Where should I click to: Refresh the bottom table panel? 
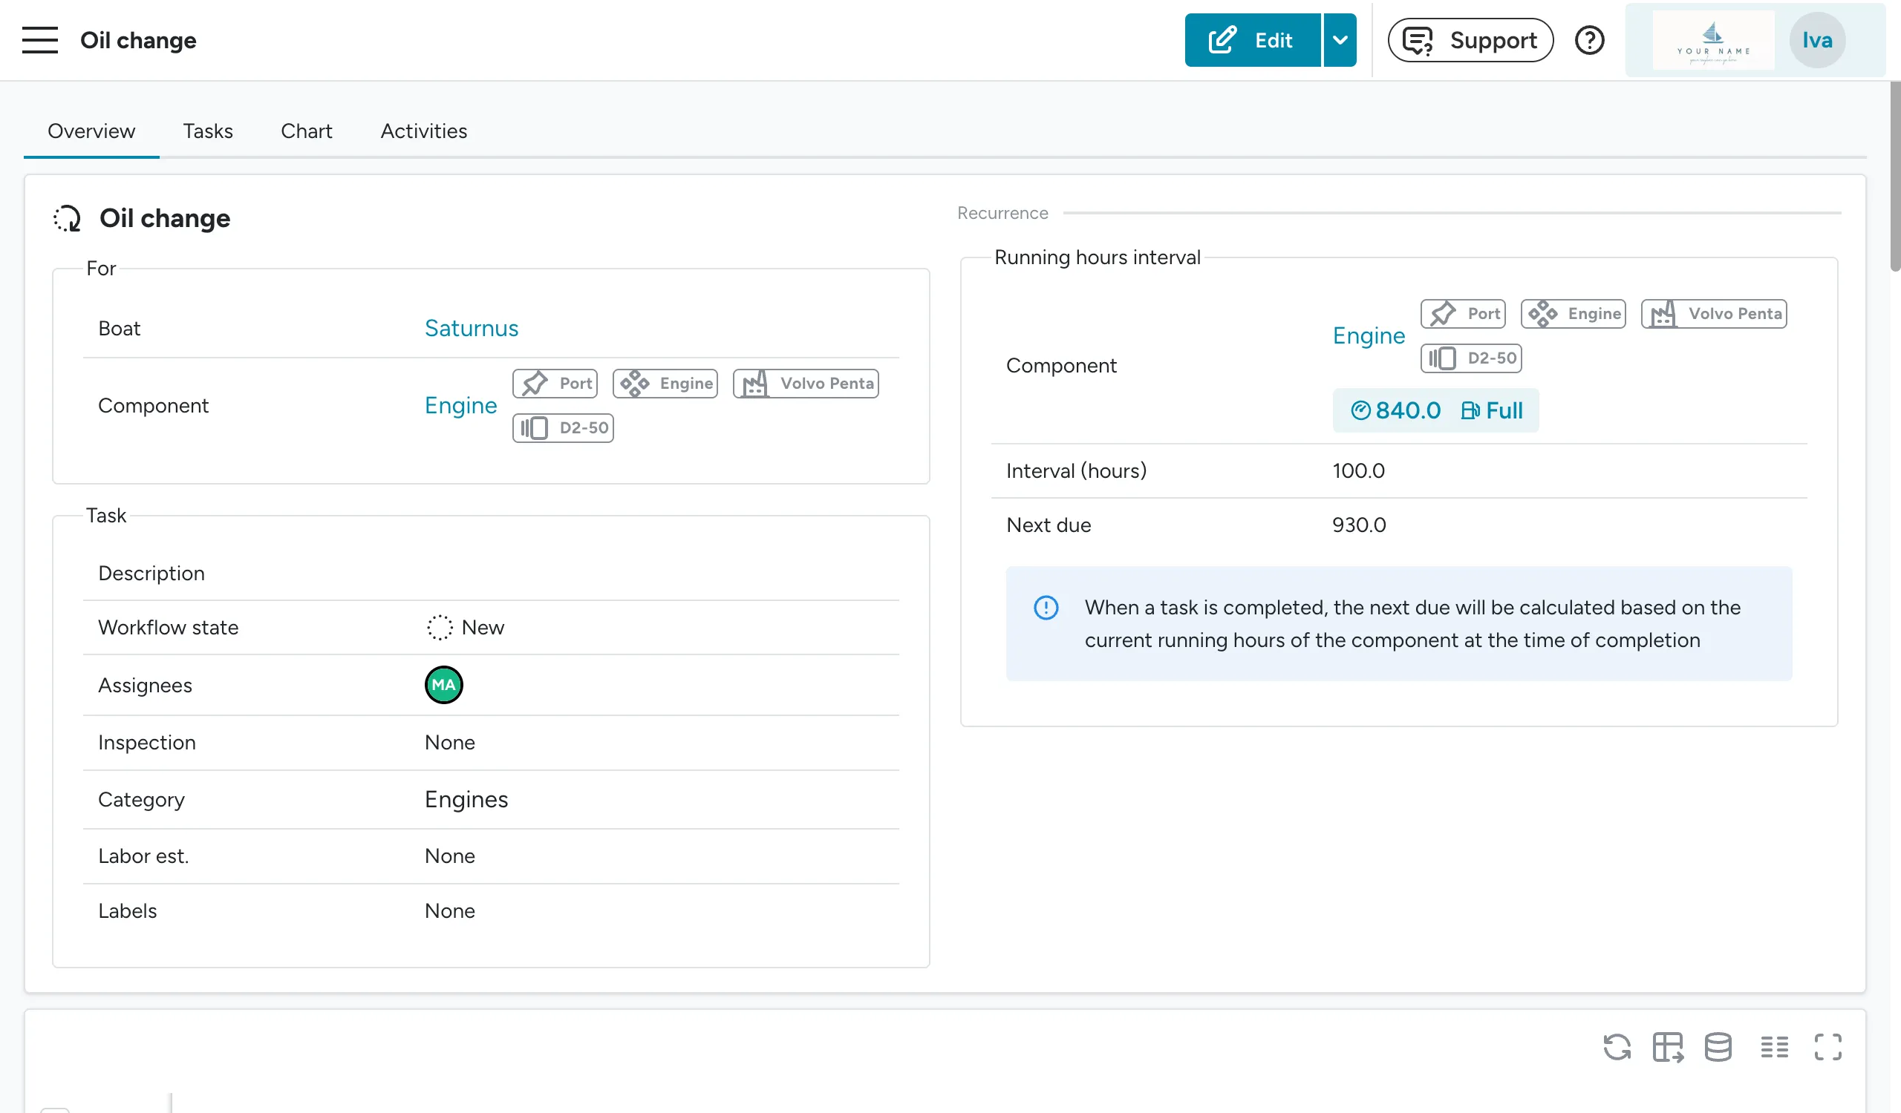point(1616,1046)
